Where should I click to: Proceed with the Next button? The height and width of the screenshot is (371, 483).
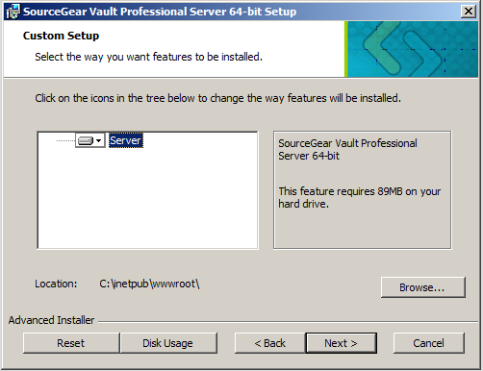(x=341, y=343)
